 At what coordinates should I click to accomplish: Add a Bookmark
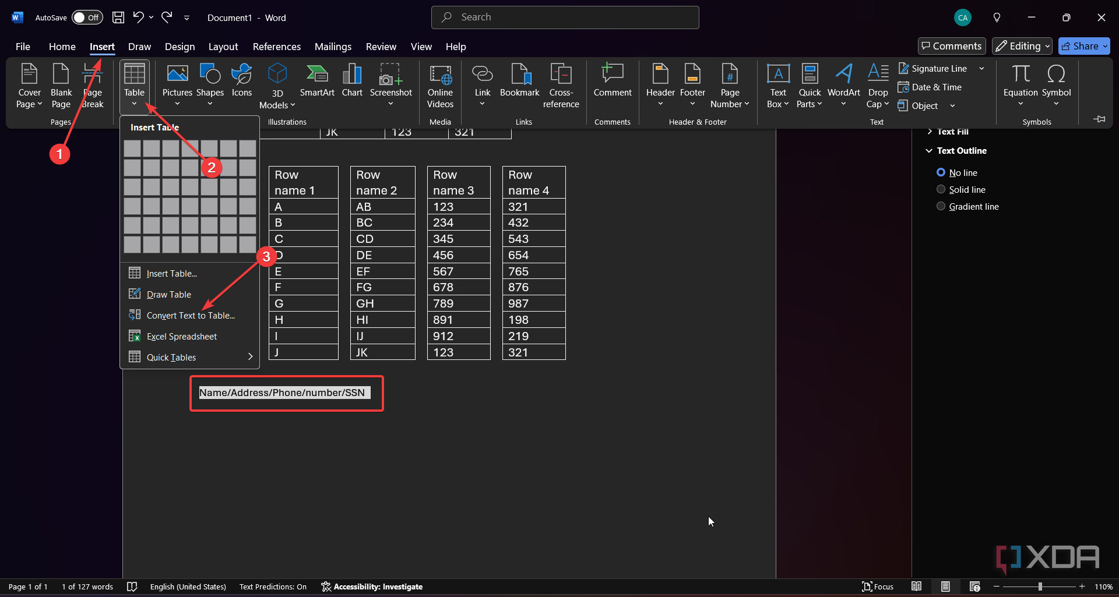[x=519, y=82]
